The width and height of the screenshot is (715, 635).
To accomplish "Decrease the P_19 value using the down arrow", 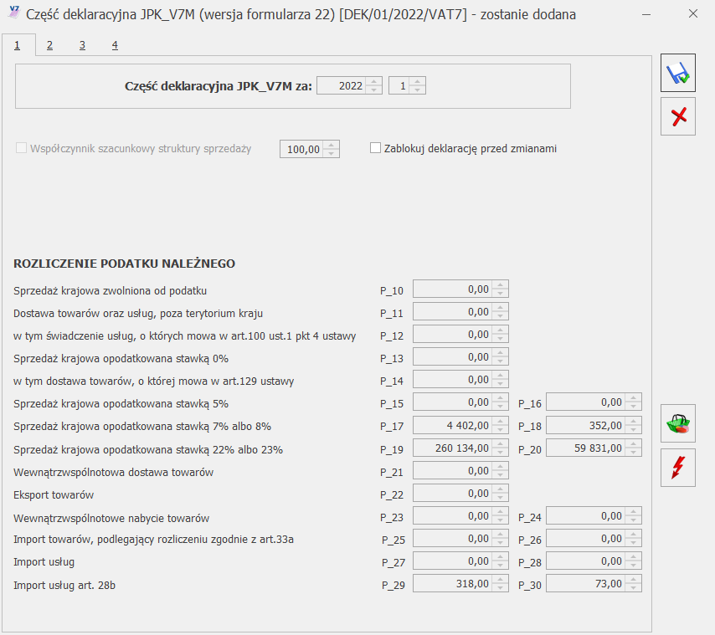I will [502, 450].
